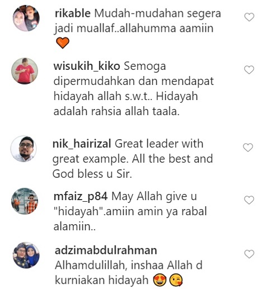
Task: Open the mfaiz_p84 username link
Action: [81, 197]
